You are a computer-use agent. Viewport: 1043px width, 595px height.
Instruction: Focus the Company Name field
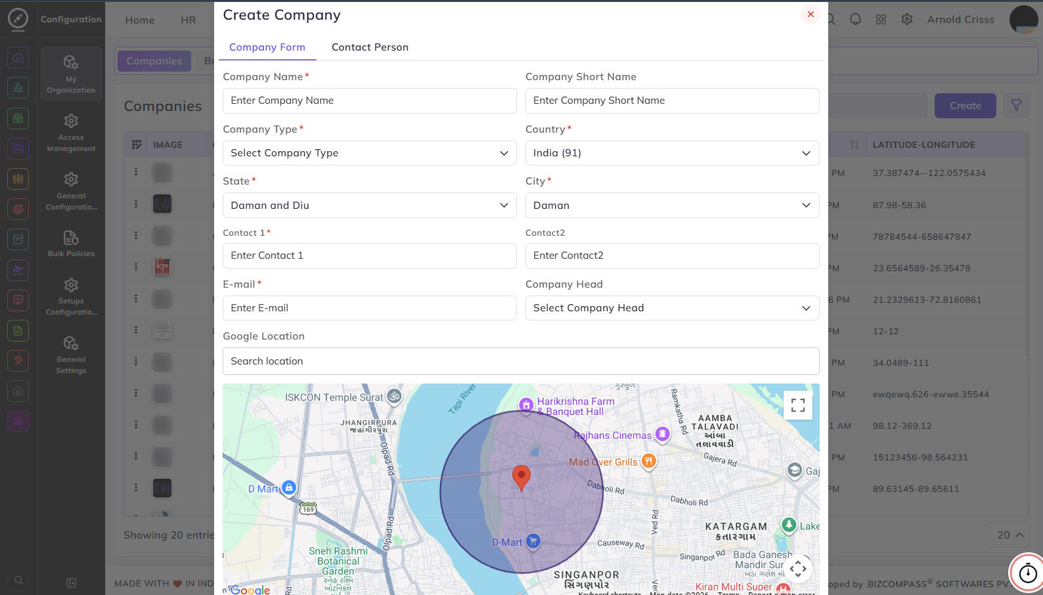tap(370, 100)
